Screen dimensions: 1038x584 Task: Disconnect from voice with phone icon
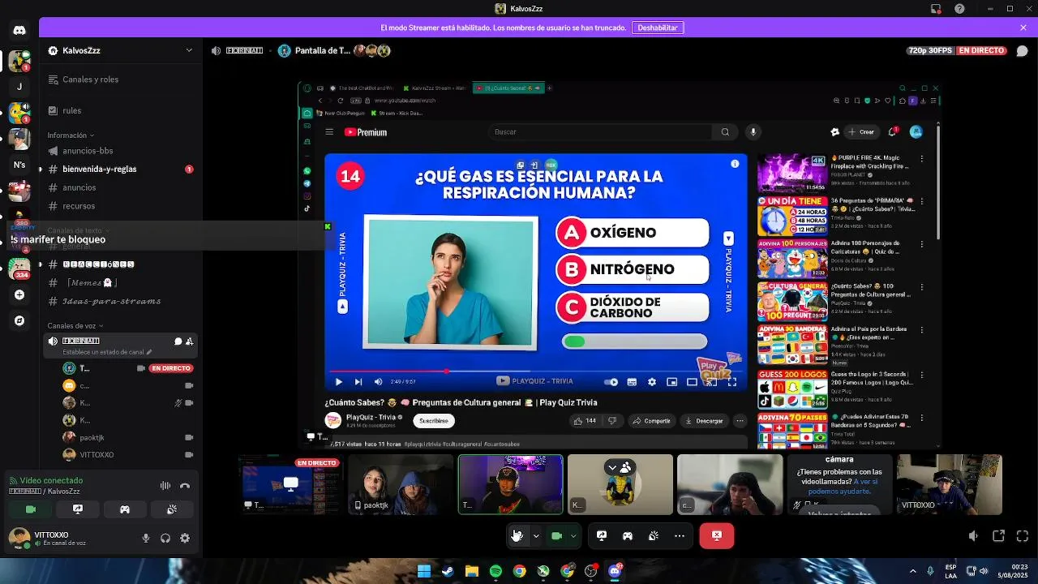pos(185,486)
